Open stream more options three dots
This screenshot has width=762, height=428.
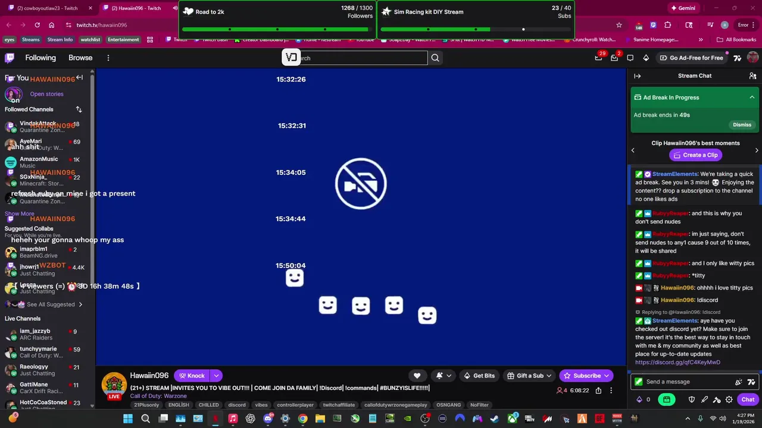[611, 391]
